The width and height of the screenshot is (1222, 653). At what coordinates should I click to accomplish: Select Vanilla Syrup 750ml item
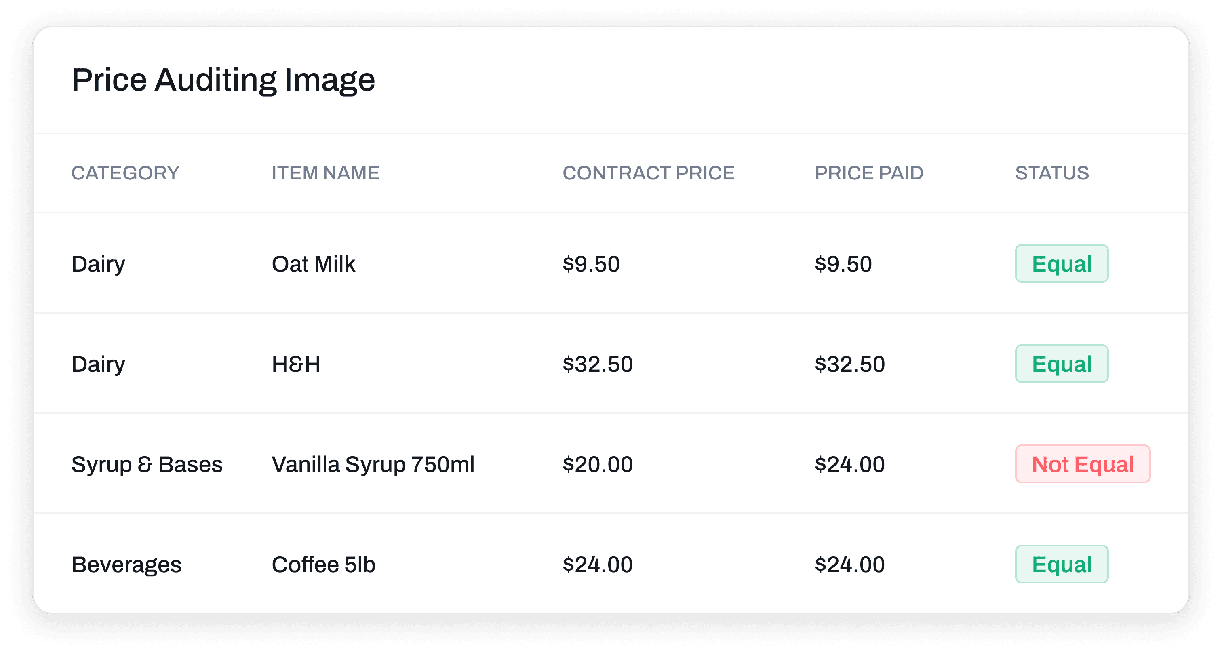click(x=373, y=465)
